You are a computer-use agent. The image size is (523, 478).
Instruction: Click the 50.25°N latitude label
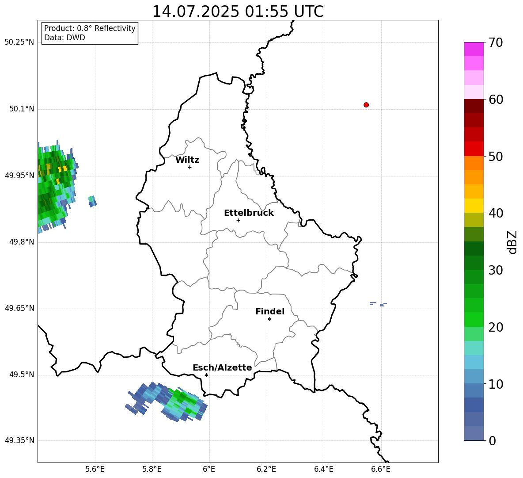coord(19,42)
